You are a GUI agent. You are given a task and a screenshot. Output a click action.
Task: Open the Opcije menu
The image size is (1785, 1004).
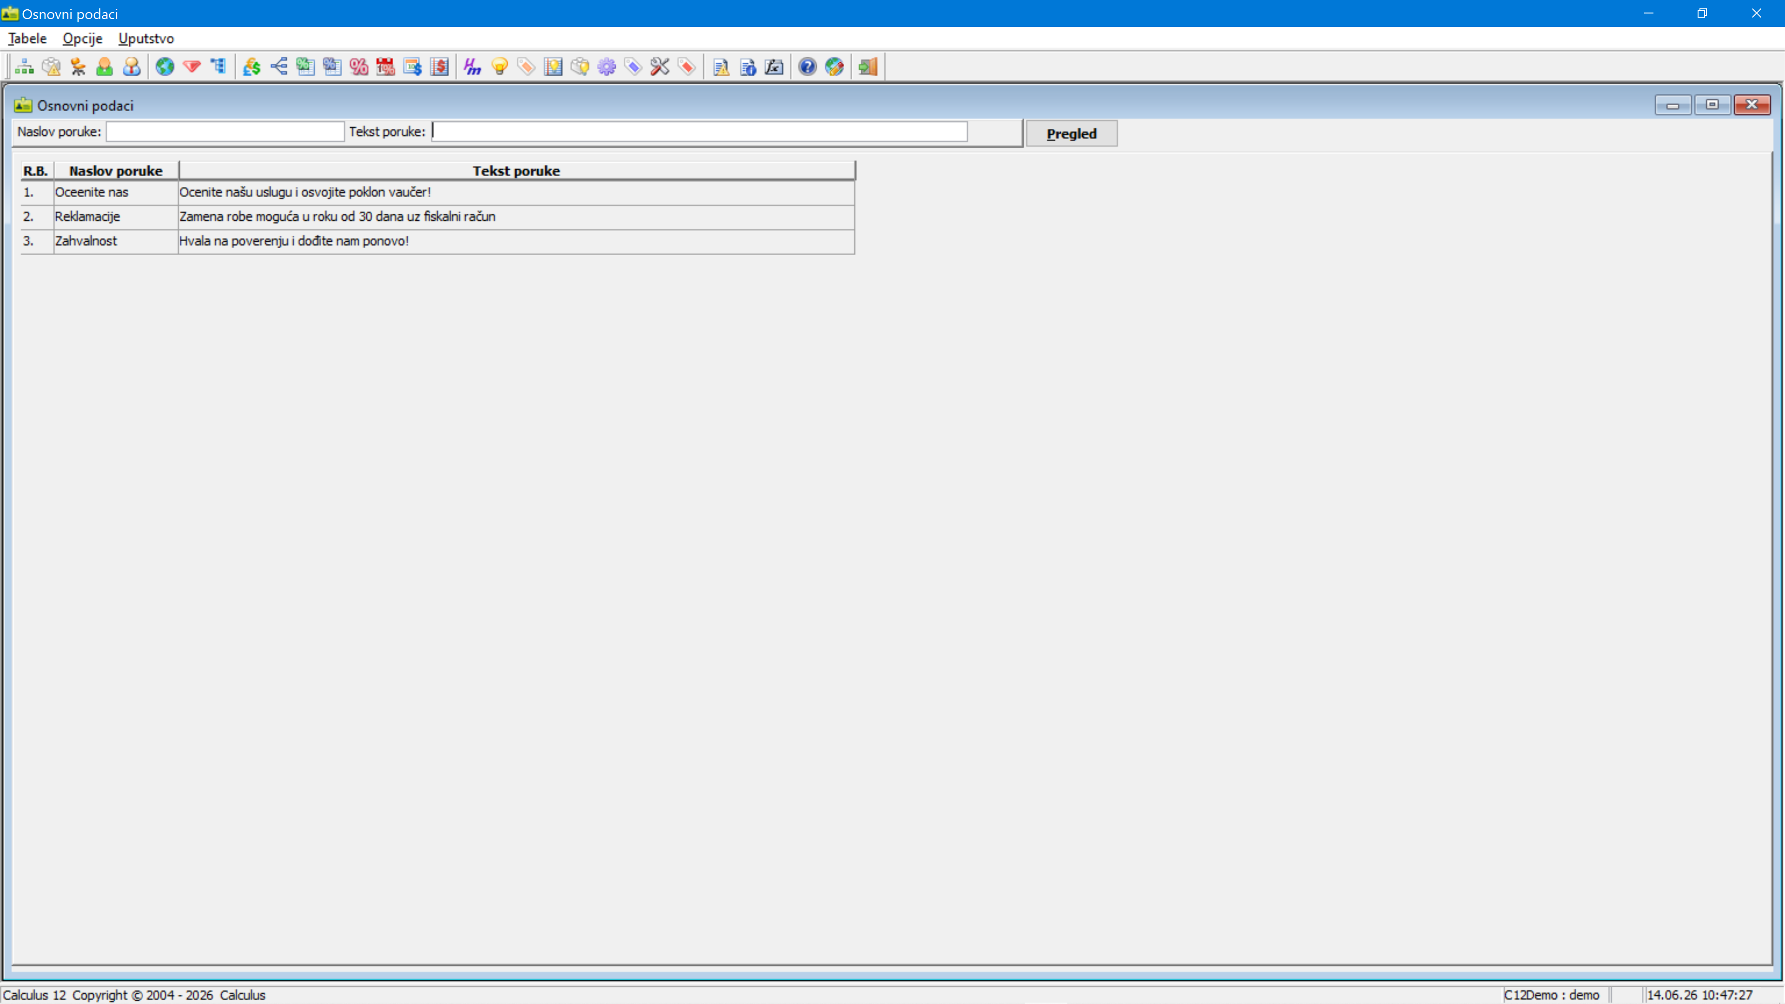coord(82,38)
